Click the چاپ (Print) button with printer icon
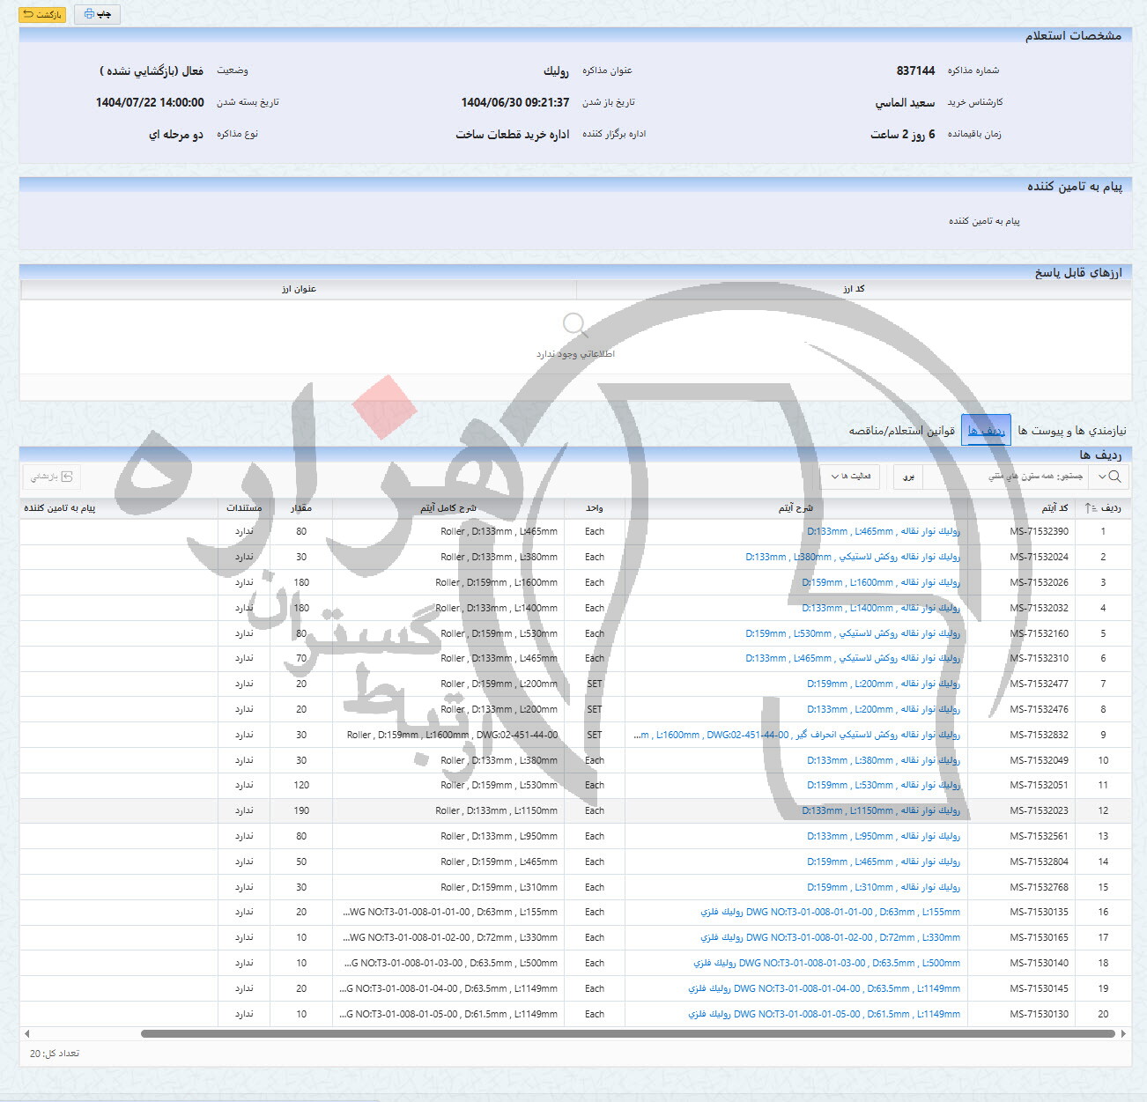 [97, 14]
